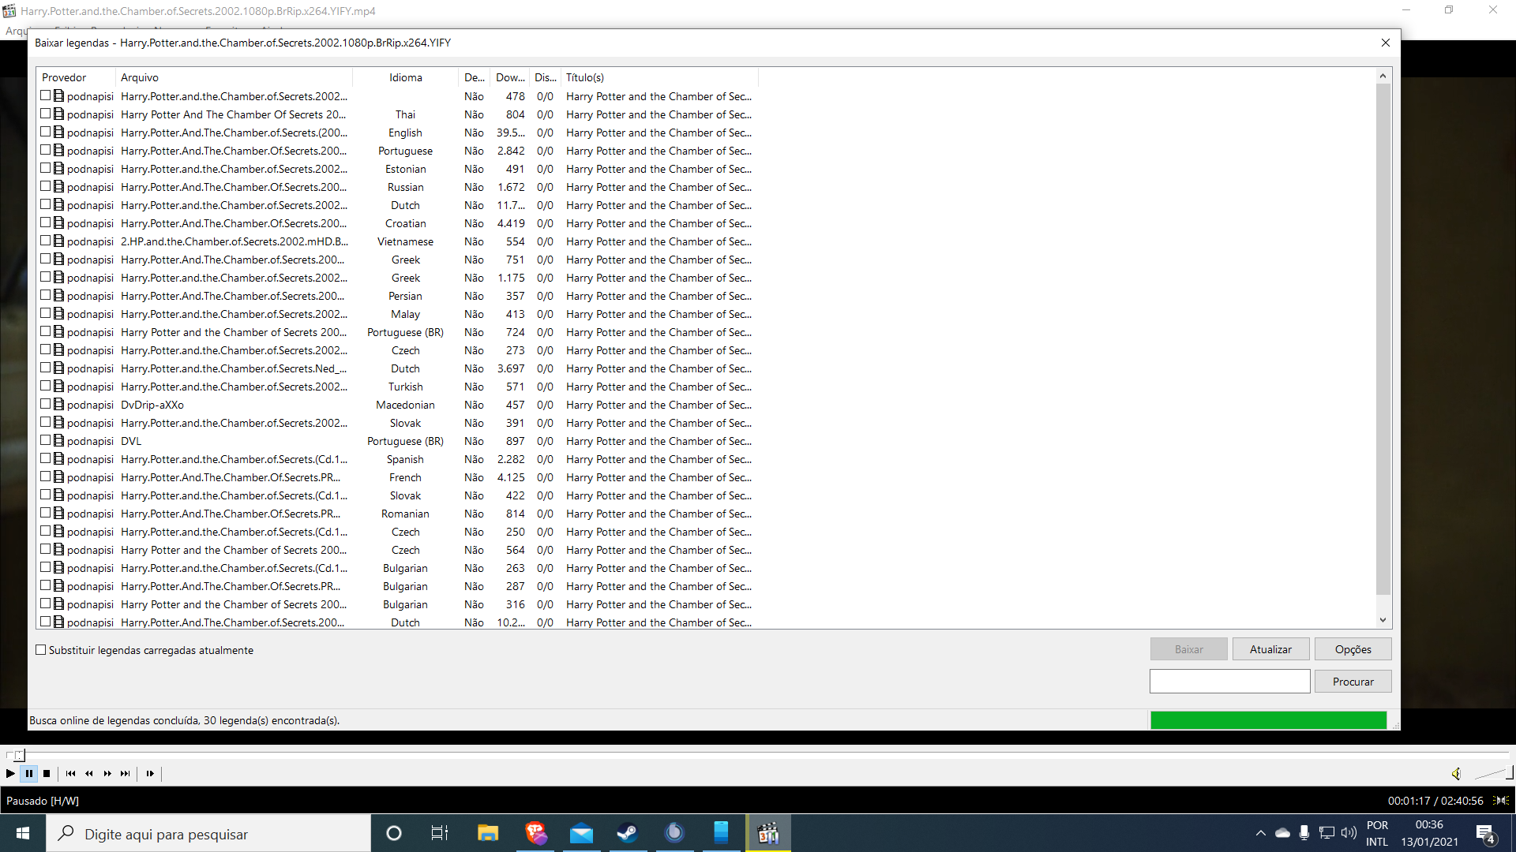
Task: Click the rewind (decrease speed) button
Action: [89, 773]
